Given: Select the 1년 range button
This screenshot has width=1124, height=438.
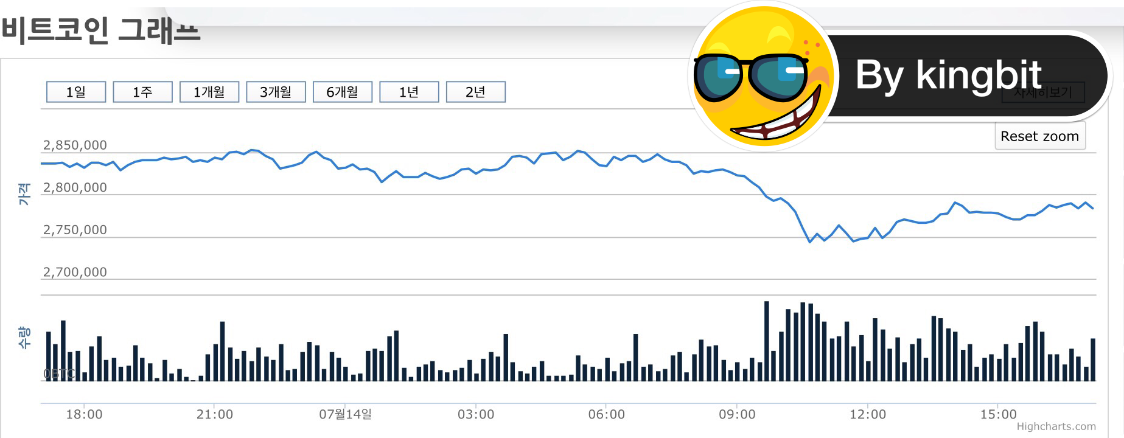Looking at the screenshot, I should 409,92.
